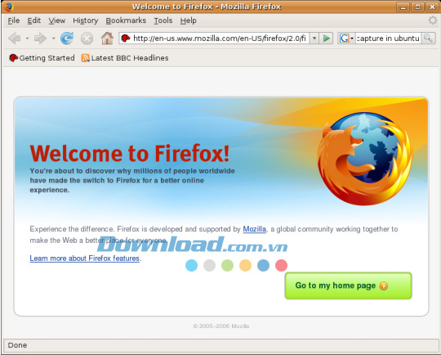Image resolution: width=441 pixels, height=355 pixels.
Task: Follow the Mozilla link
Action: pos(254,229)
